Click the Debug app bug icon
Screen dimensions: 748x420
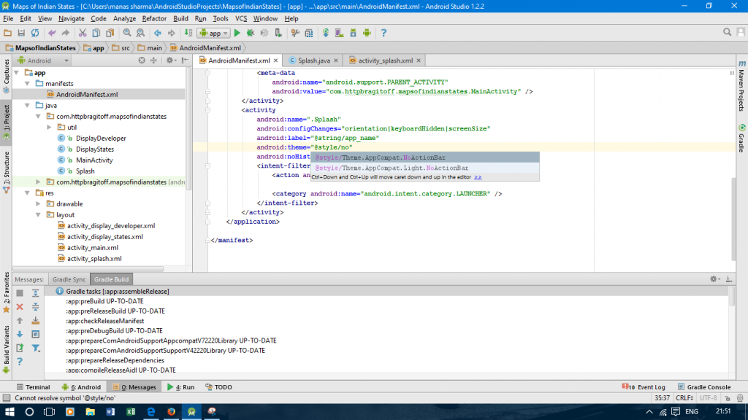(x=251, y=33)
